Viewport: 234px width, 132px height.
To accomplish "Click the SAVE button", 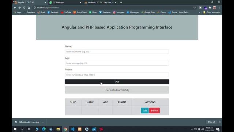I will tap(117, 82).
